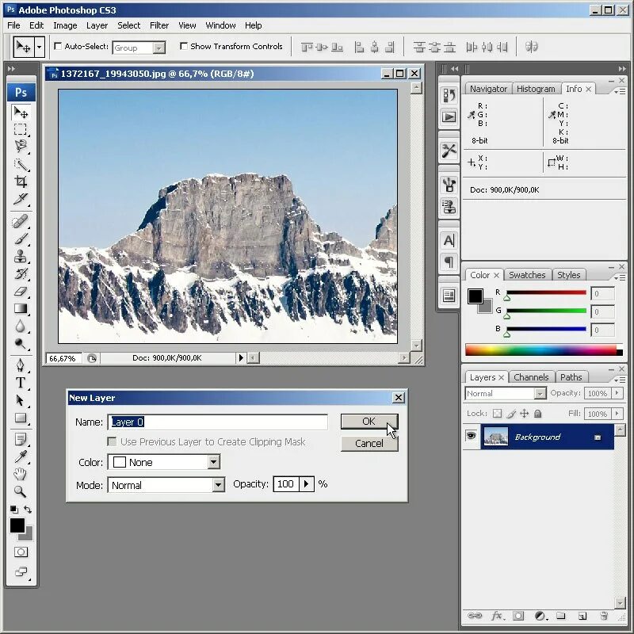This screenshot has height=634, width=634.
Task: Open the Opacity slider arrow in dialog
Action: (x=307, y=484)
